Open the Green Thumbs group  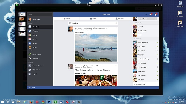point(40,54)
